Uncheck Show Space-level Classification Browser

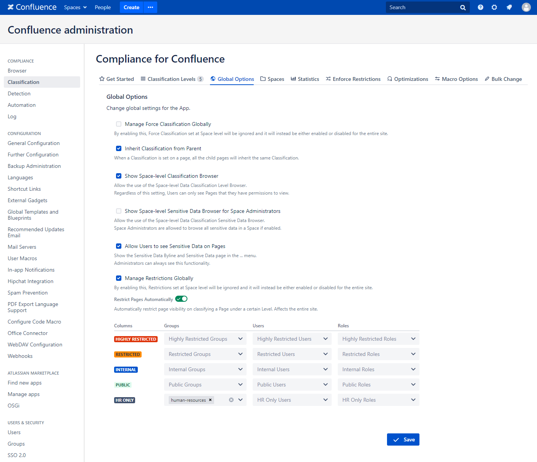coord(119,176)
